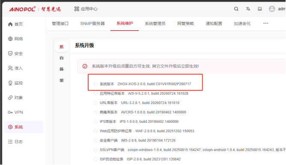The image size is (286, 165).
Task: Select the 自 sub-tab in side panel
Action: pos(62,58)
